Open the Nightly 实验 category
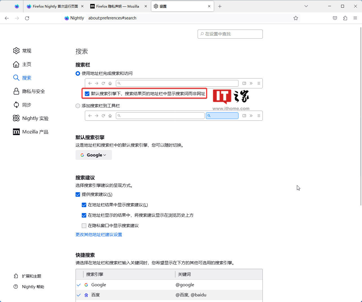This screenshot has height=302, width=362. [31, 118]
